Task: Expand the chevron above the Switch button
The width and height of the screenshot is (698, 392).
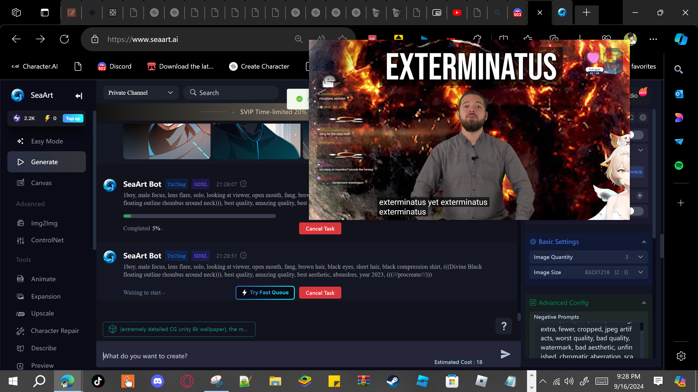Action: click(x=640, y=150)
